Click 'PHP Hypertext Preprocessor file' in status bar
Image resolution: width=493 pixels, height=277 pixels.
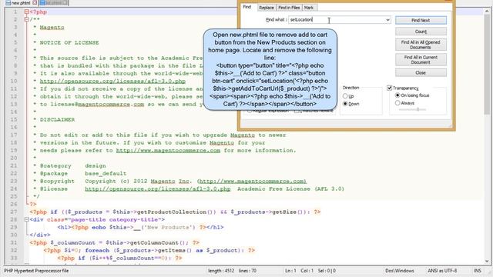tap(36, 271)
